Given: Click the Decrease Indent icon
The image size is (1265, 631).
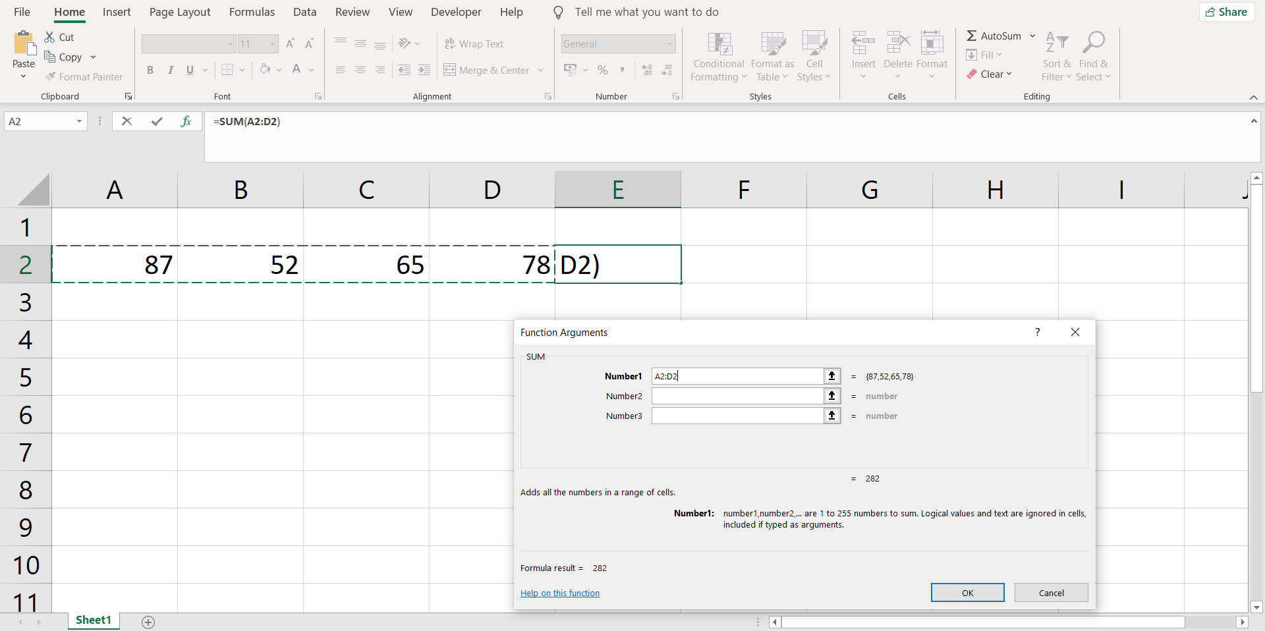Looking at the screenshot, I should (x=405, y=70).
